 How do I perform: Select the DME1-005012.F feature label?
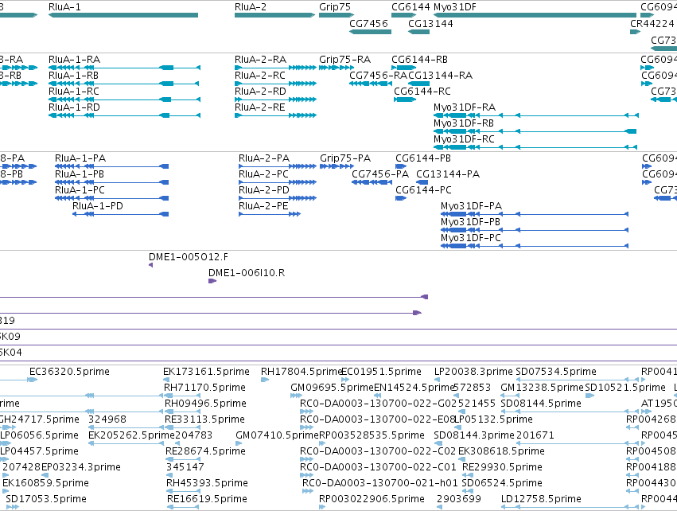pos(189,257)
